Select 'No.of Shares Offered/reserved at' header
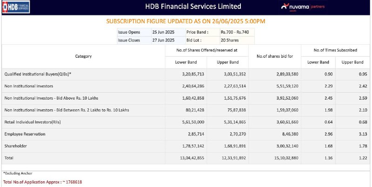The height and width of the screenshot is (187, 372). 207,50
